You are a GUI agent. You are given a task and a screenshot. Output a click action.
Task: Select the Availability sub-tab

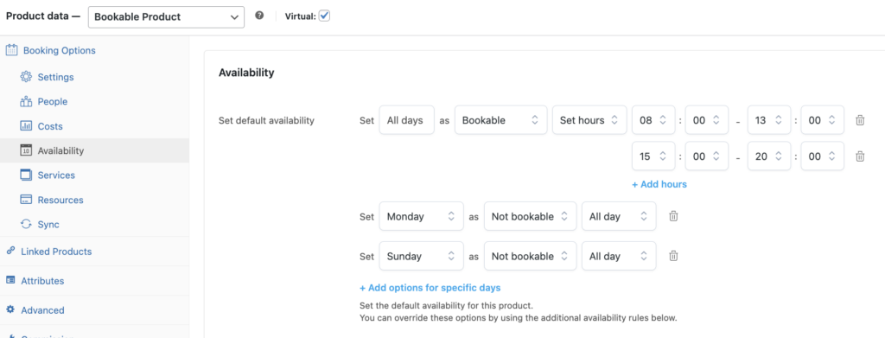click(x=94, y=150)
